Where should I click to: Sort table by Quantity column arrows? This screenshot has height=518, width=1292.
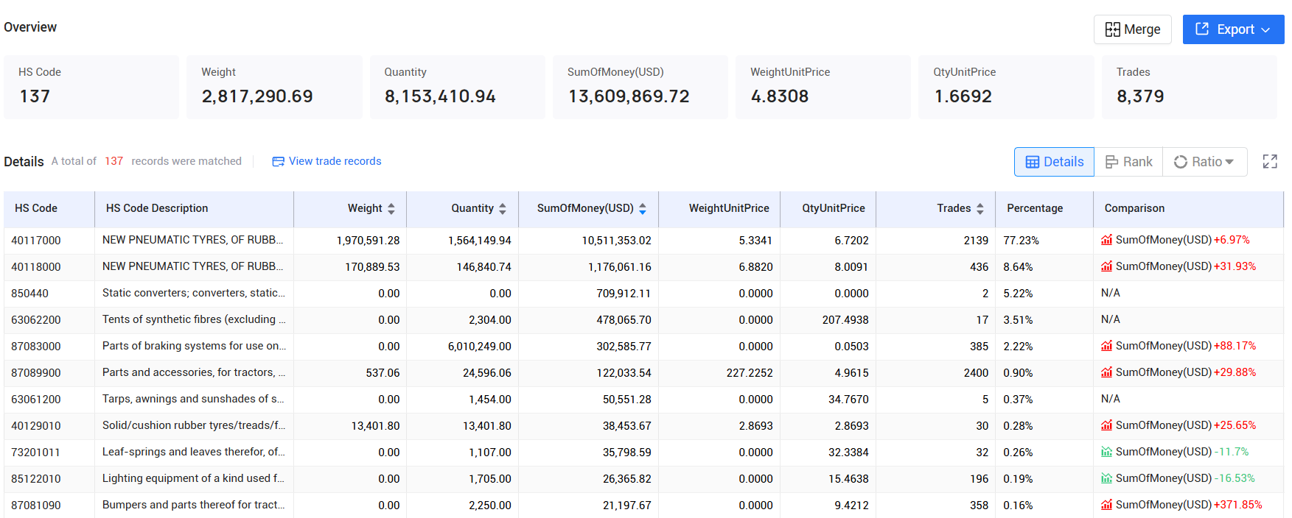click(x=503, y=209)
